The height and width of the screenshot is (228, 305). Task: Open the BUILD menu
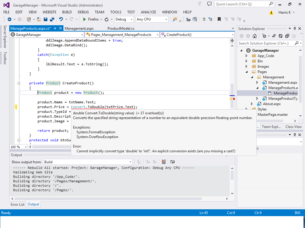coord(67,12)
